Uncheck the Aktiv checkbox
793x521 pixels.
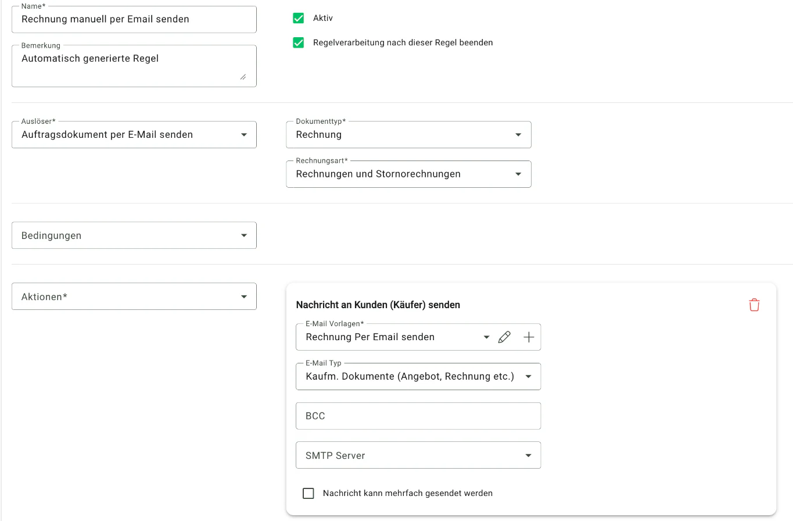click(299, 18)
